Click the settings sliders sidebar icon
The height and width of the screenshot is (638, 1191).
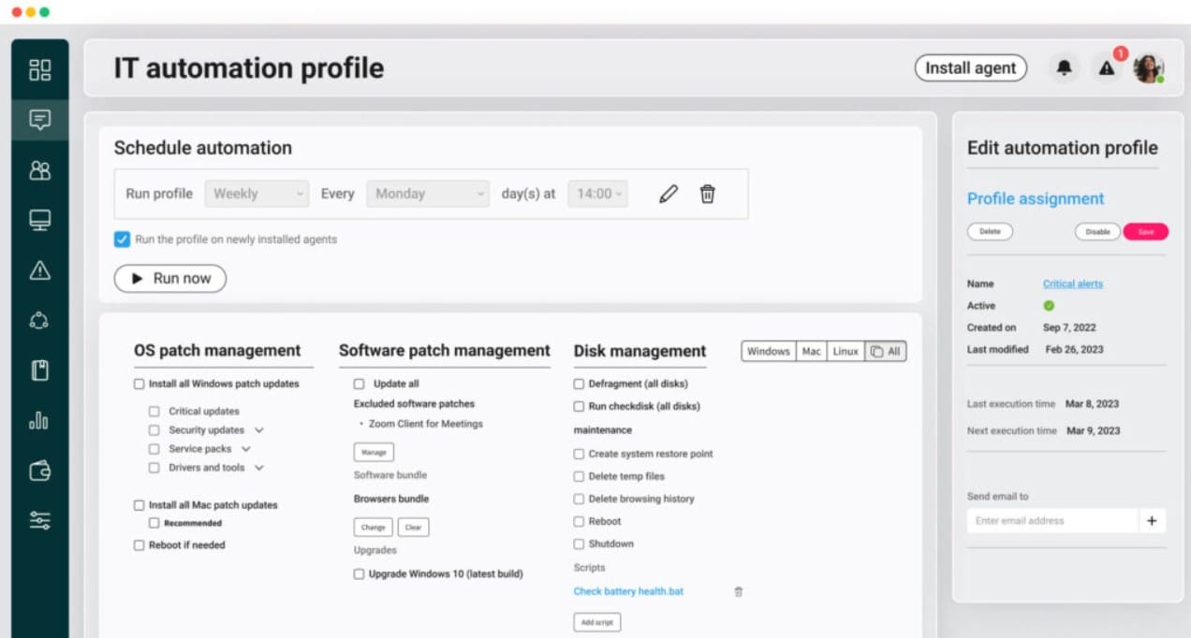pos(39,521)
